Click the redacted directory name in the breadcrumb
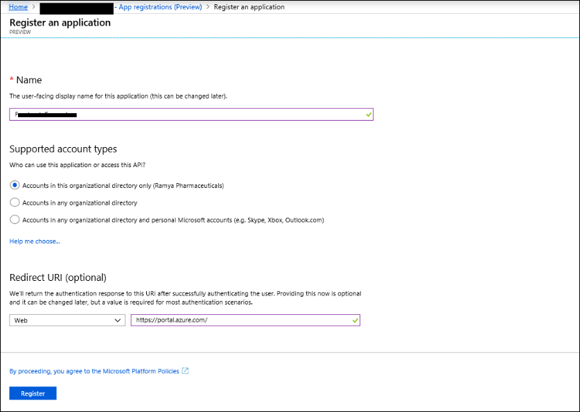Viewport: 580px width, 412px height. [x=78, y=7]
